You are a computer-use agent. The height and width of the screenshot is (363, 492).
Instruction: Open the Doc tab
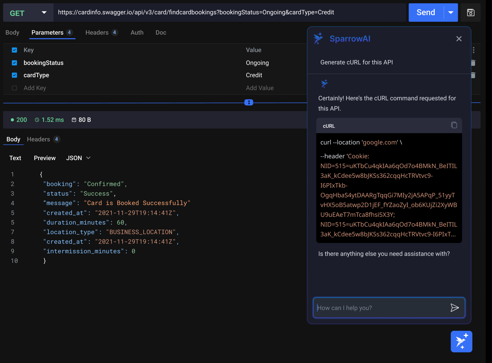(x=161, y=33)
